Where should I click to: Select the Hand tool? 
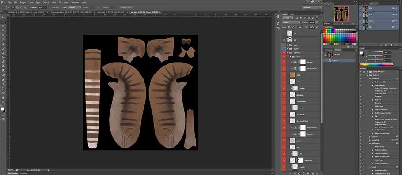(4, 97)
